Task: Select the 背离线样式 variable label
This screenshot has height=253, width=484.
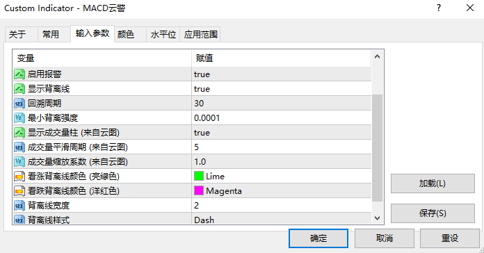Action: click(49, 220)
